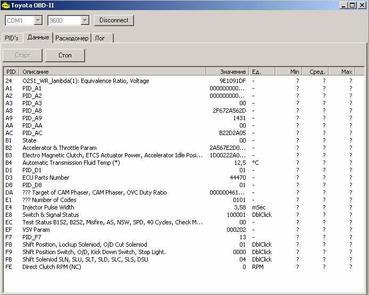Select the ECU Parts Number row
This screenshot has height=295, width=369.
click(46, 178)
